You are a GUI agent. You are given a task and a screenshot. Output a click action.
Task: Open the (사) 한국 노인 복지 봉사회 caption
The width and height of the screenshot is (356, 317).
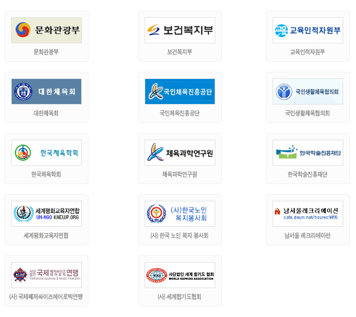(x=179, y=235)
